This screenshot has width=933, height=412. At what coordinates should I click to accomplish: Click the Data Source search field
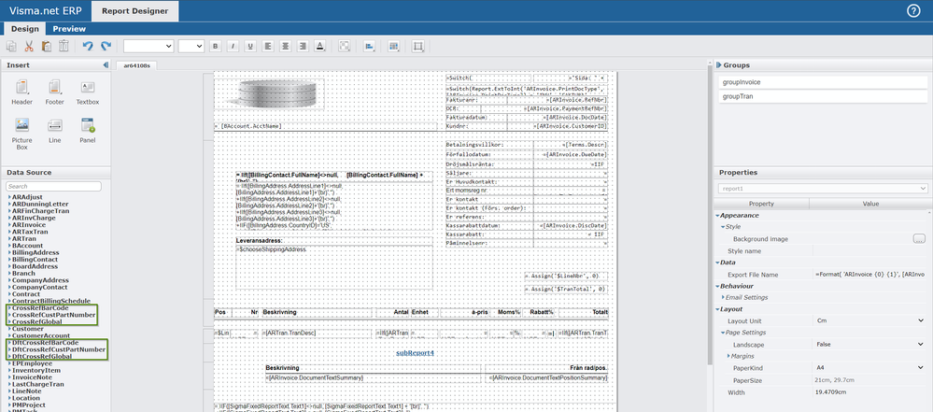54,186
